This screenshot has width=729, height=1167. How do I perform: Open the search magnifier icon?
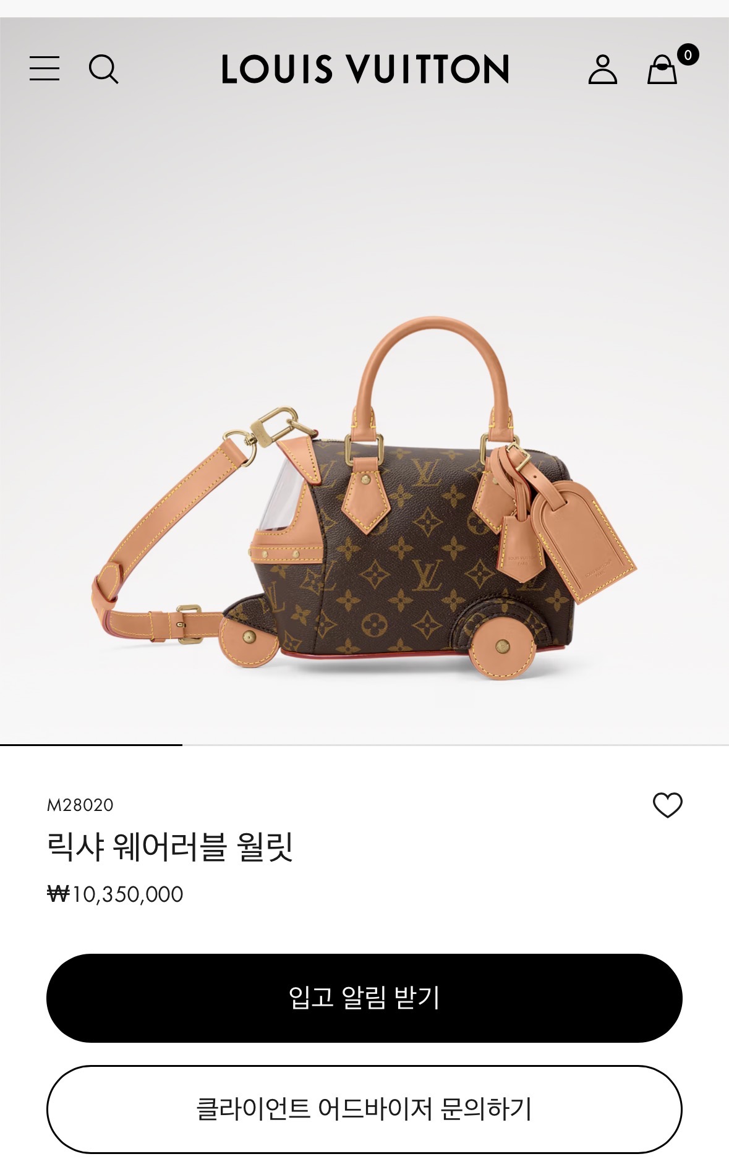pyautogui.click(x=103, y=69)
